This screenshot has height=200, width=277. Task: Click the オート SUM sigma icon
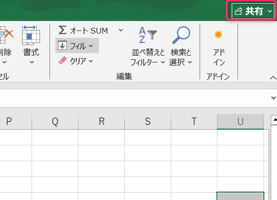pos(63,30)
